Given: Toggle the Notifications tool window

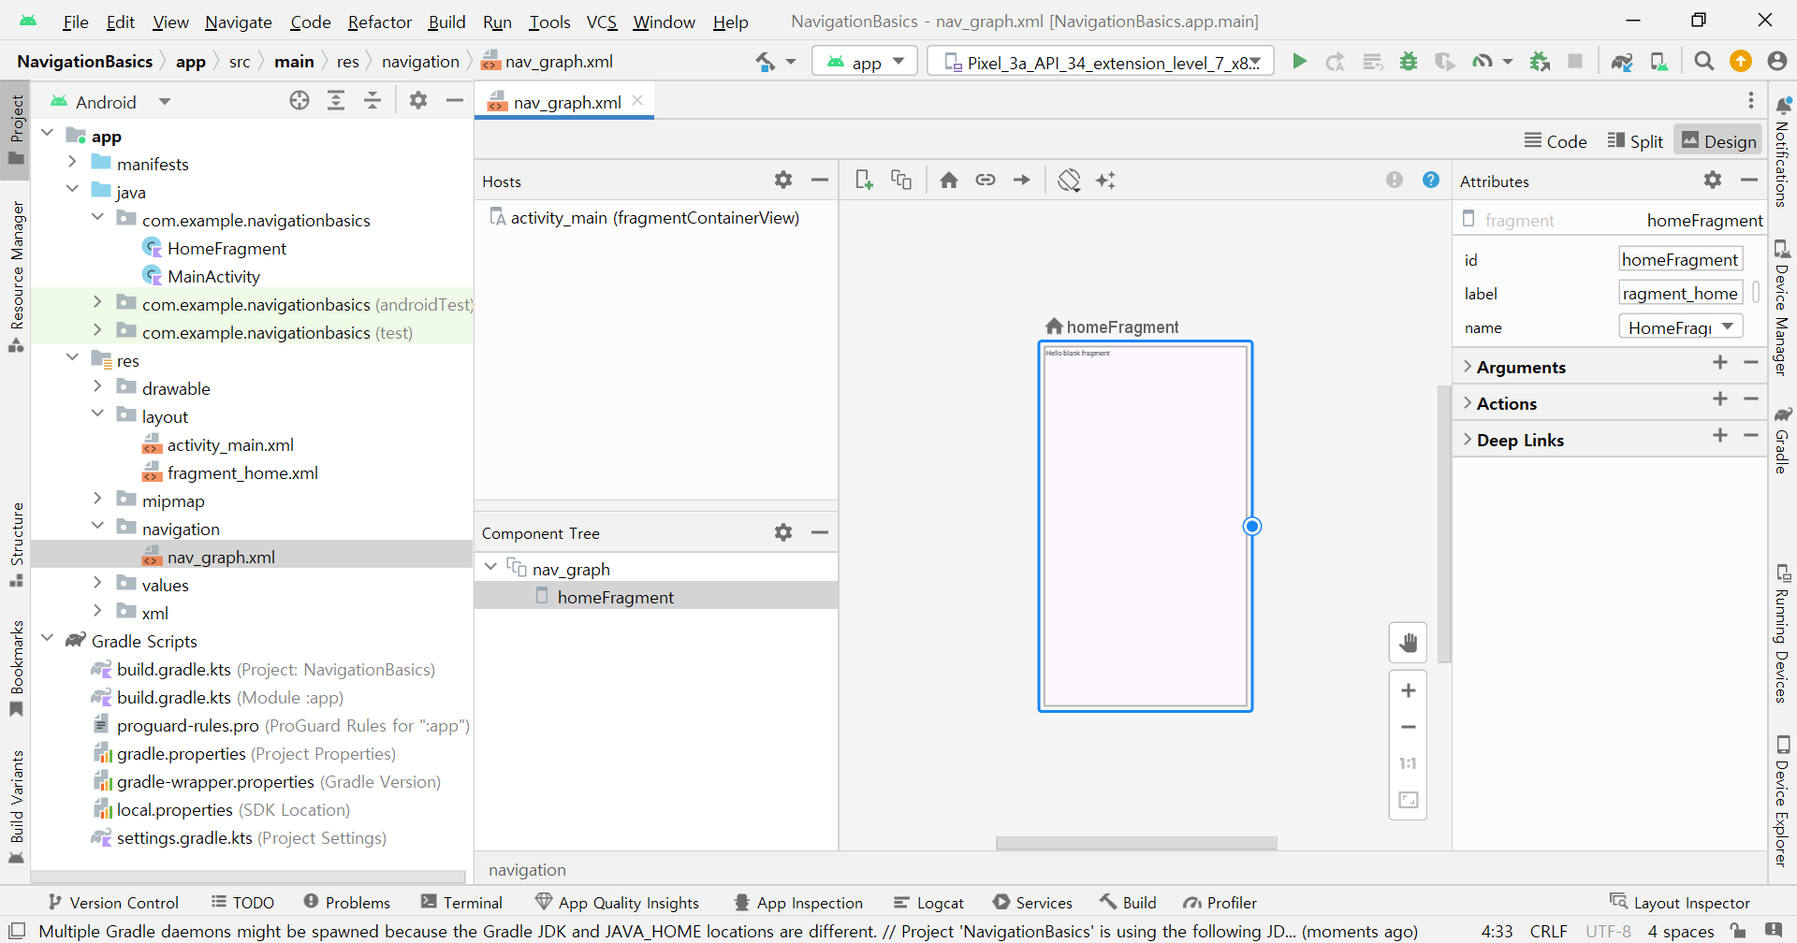Looking at the screenshot, I should tap(1782, 152).
